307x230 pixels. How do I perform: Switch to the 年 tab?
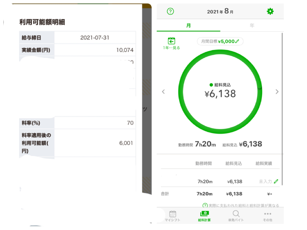pyautogui.click(x=252, y=25)
